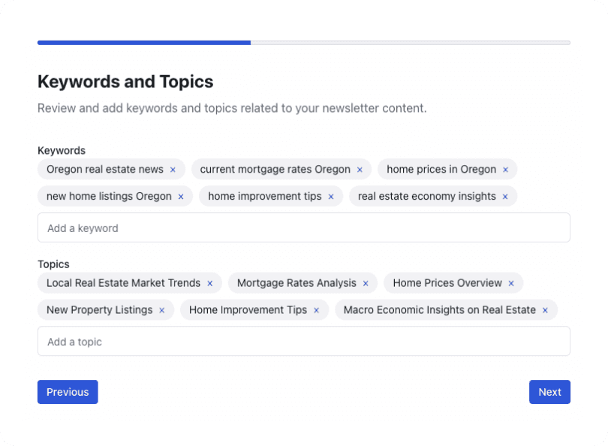Delete the 'home improvement tips' keyword tag
The width and height of the screenshot is (608, 446).
(331, 197)
